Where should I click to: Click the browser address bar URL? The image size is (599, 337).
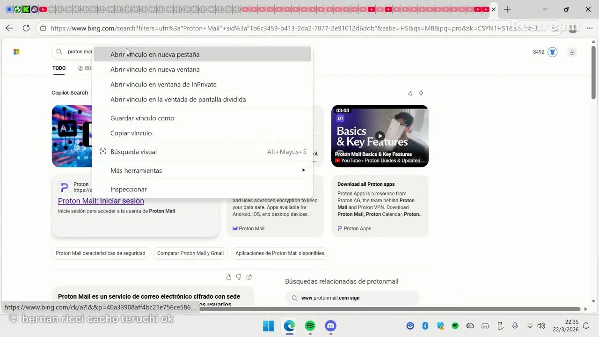[x=295, y=28]
